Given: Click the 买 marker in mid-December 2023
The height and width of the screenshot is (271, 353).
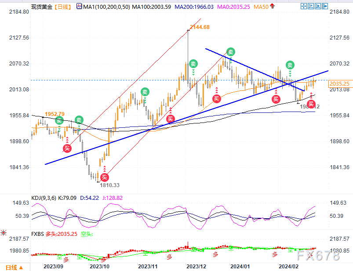Looking at the screenshot, I should 217,99.
